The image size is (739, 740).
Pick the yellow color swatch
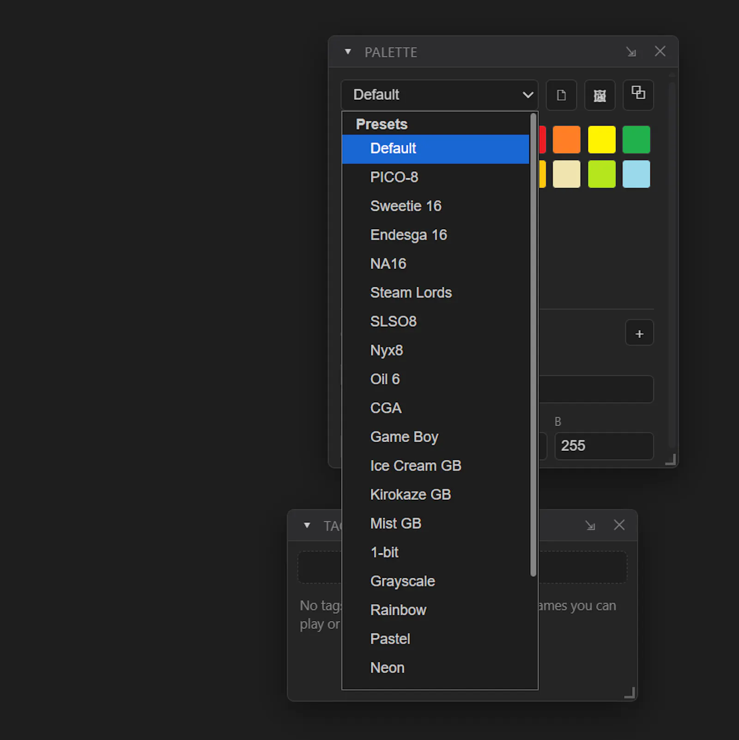602,140
